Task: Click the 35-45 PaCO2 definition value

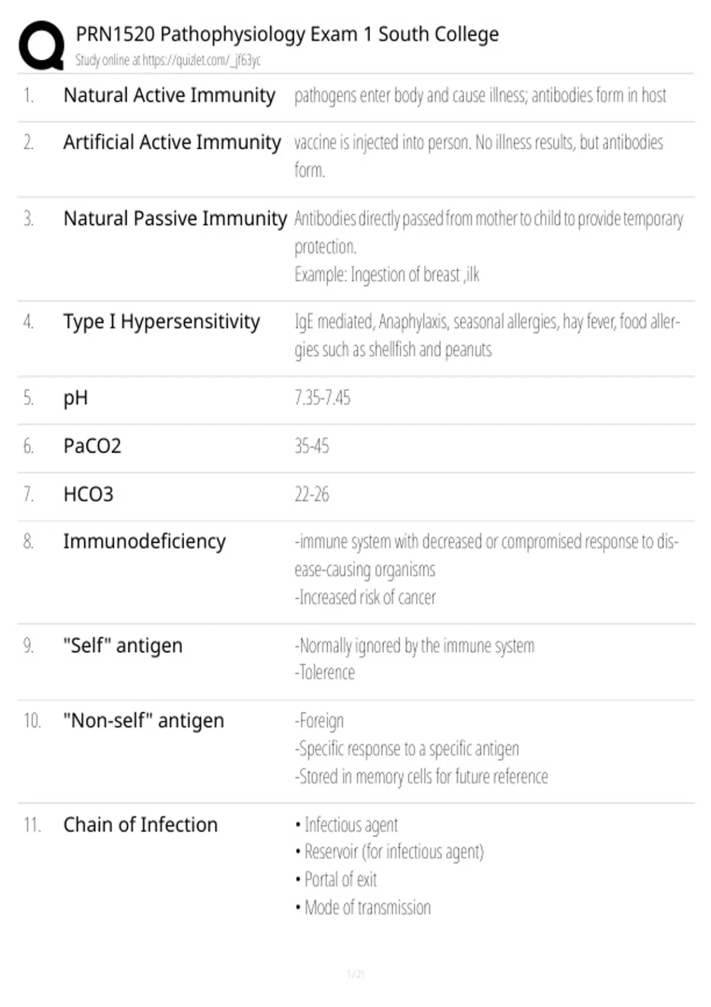Action: click(312, 446)
